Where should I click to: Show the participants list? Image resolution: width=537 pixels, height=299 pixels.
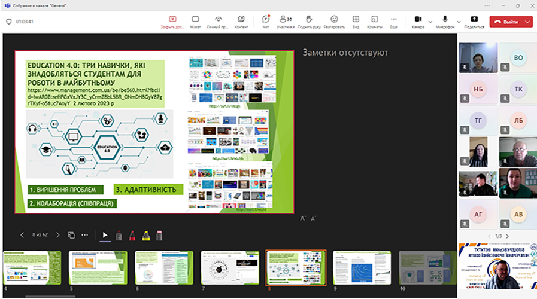[286, 22]
